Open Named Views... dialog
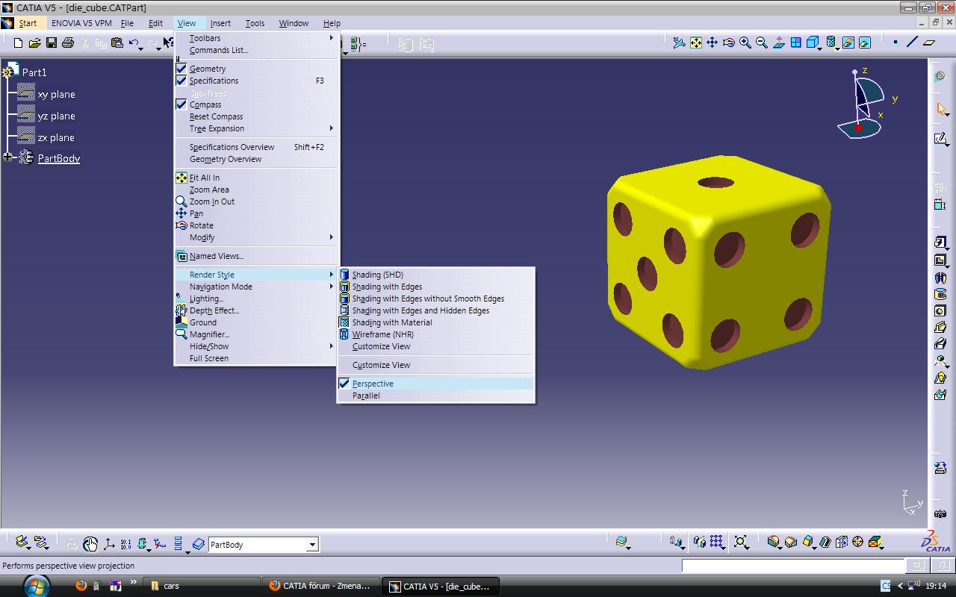Screen dimensions: 956x597 (x=257, y=256)
